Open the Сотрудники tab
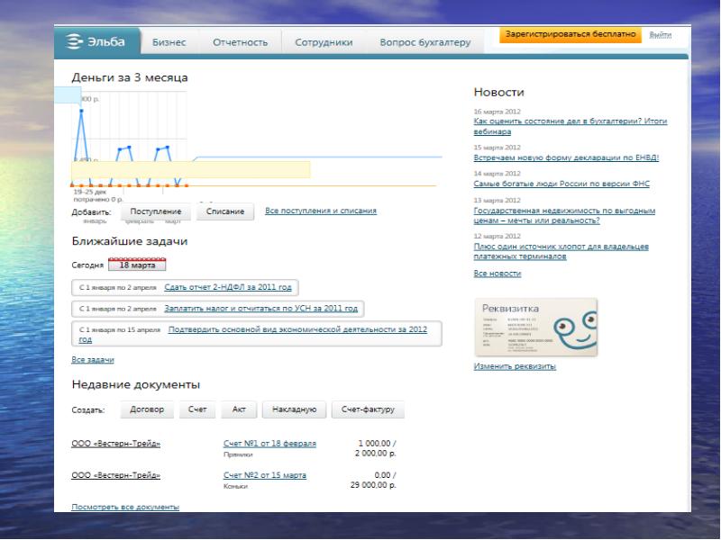 [x=323, y=42]
